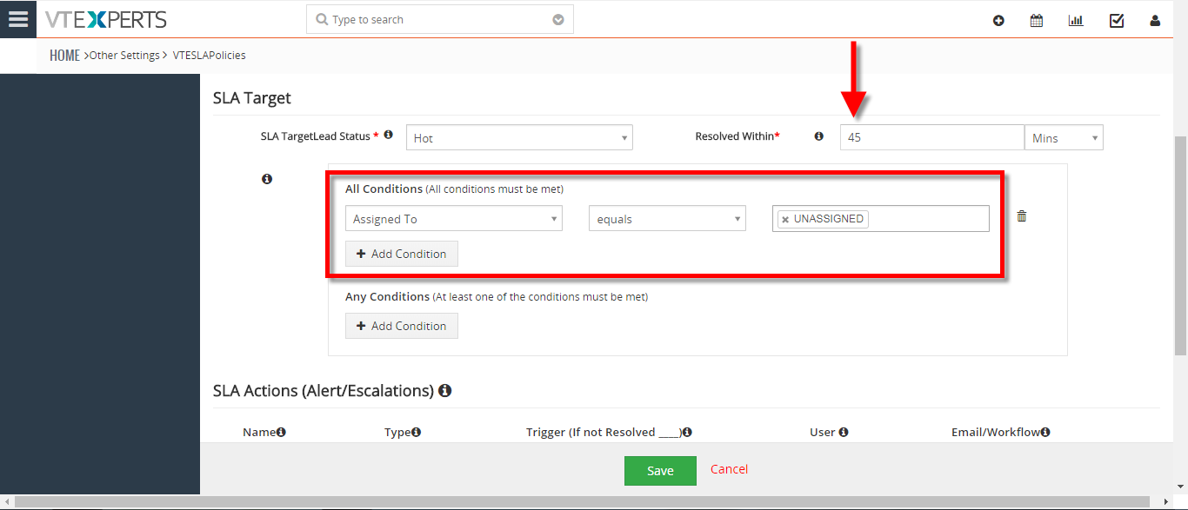Click the green Save button
The image size is (1188, 510).
pos(660,470)
